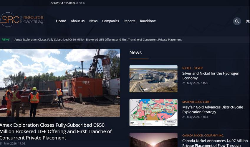This screenshot has width=250, height=147.
Task: Open the Mayfair Gold map thumbnail
Action: 153,113
